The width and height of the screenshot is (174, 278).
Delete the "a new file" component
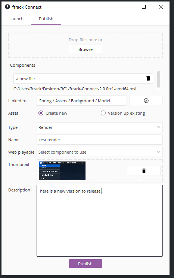click(148, 78)
